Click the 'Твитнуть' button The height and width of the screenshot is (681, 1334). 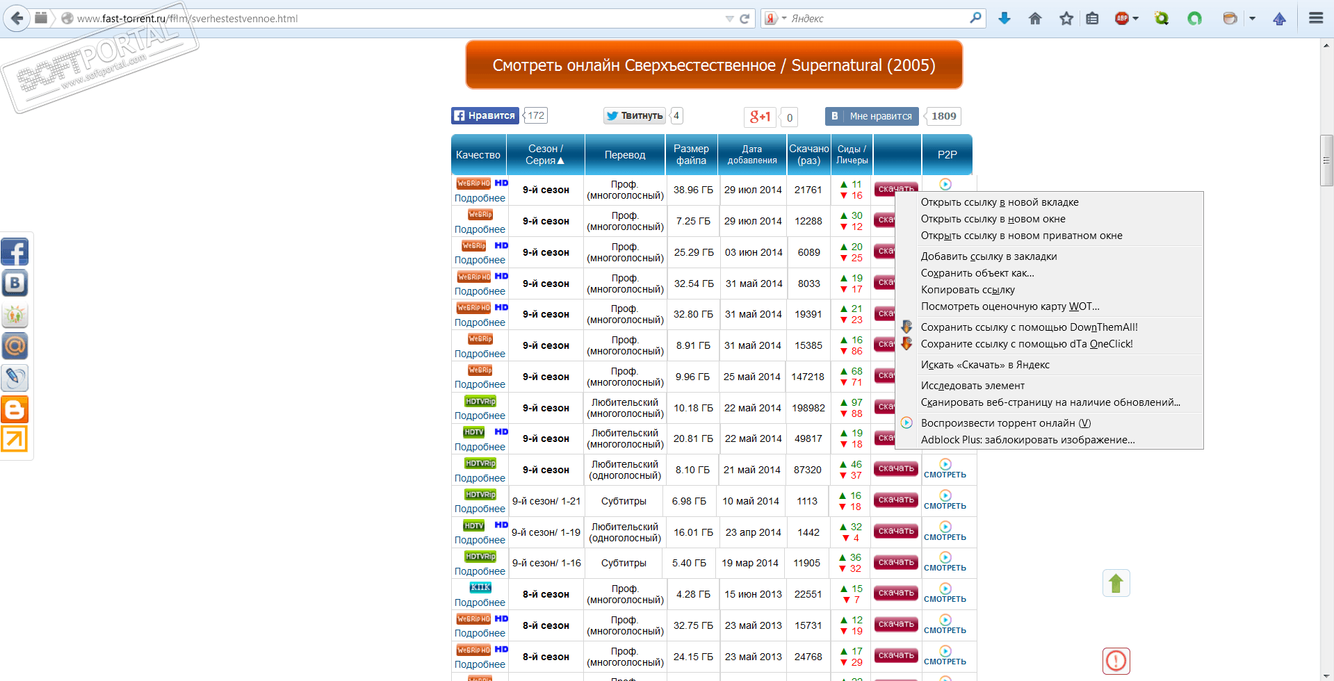click(x=635, y=115)
